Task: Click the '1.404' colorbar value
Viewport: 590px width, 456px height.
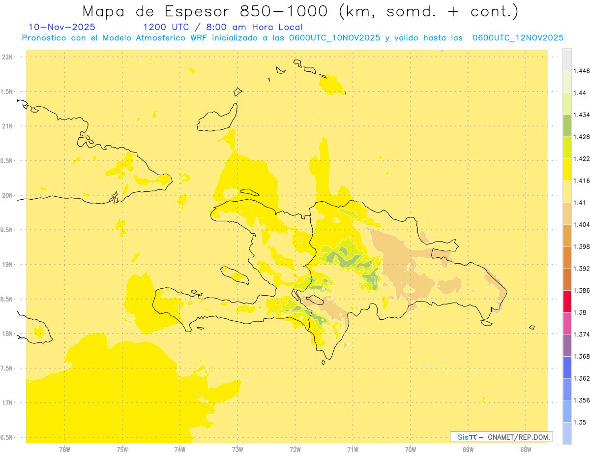Action: click(x=581, y=224)
